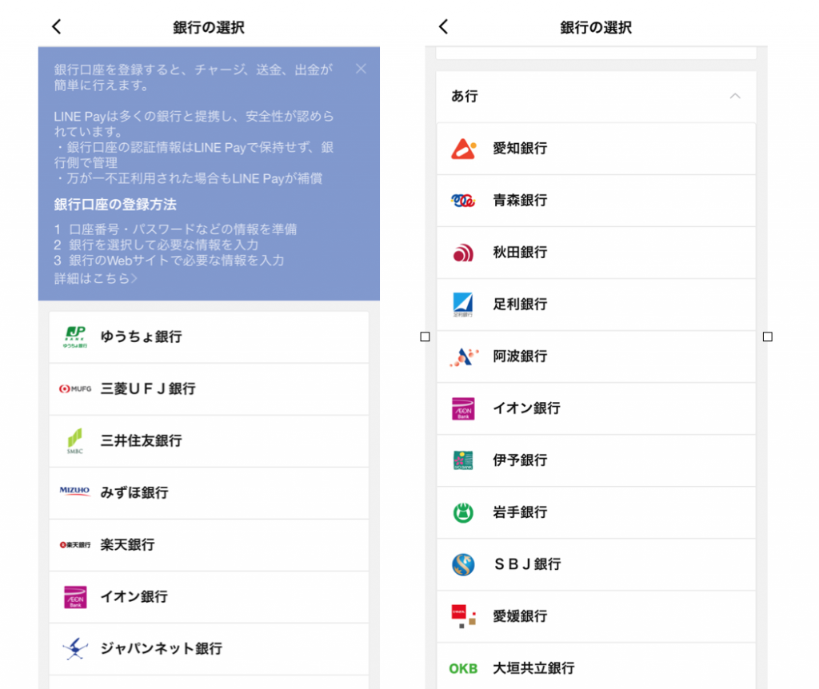Click the 秋田銀行 circular logo
The width and height of the screenshot is (819, 689).
click(x=462, y=252)
